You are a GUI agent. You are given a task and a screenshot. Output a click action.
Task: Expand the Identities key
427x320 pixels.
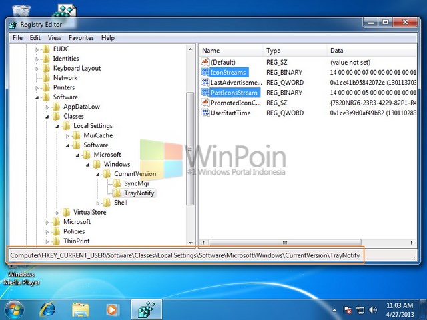37,59
